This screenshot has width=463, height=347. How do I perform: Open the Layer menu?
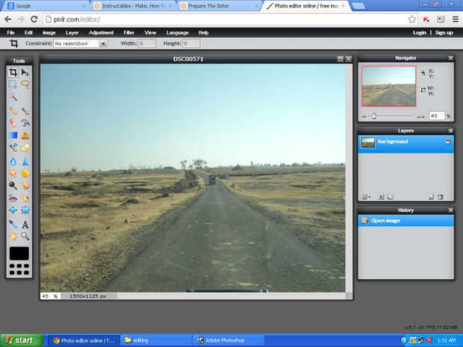(x=72, y=33)
